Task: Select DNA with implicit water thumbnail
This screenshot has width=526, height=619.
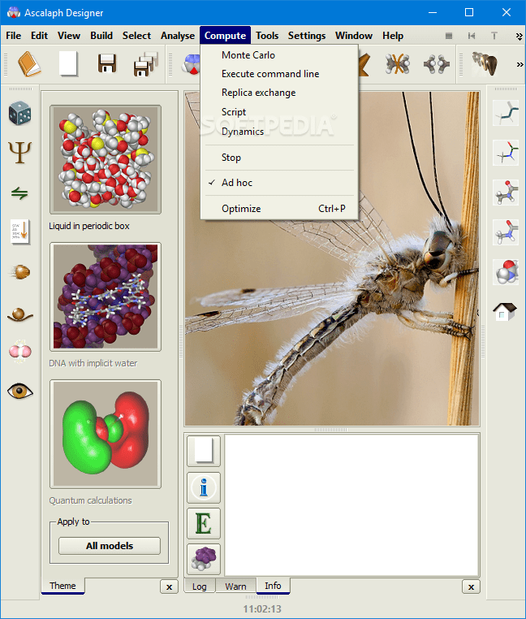Action: (x=106, y=297)
